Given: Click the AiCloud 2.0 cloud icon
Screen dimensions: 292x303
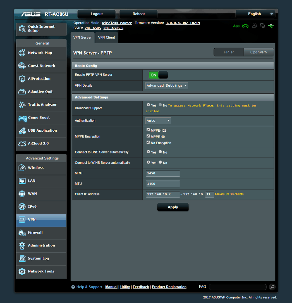Looking at the screenshot, I should [22, 144].
